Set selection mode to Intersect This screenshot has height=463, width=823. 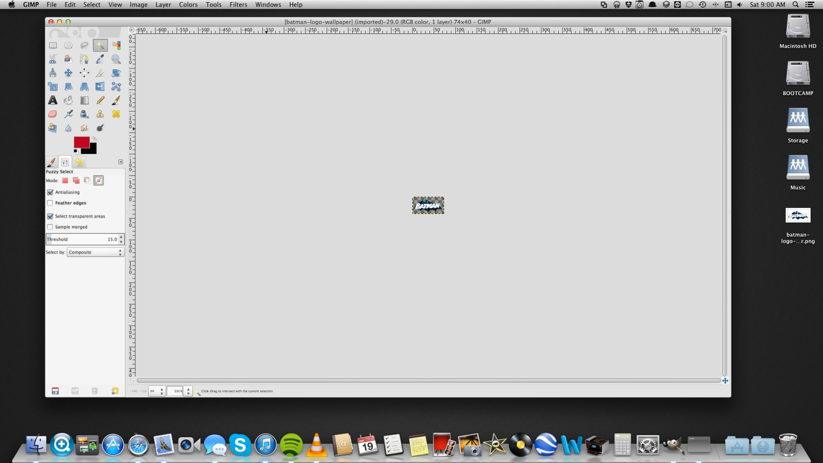99,181
